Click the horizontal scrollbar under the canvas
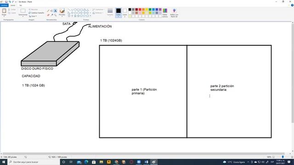Screen dimensions: 294x165 (144, 154)
